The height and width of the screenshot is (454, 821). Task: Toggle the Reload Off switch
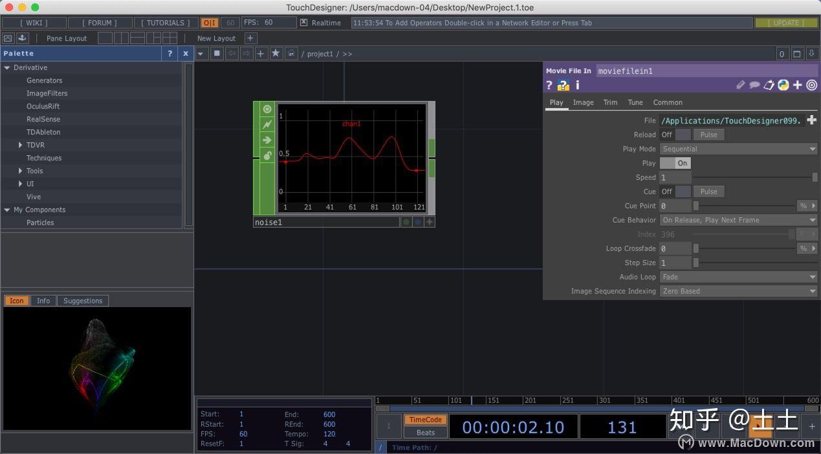coord(675,135)
